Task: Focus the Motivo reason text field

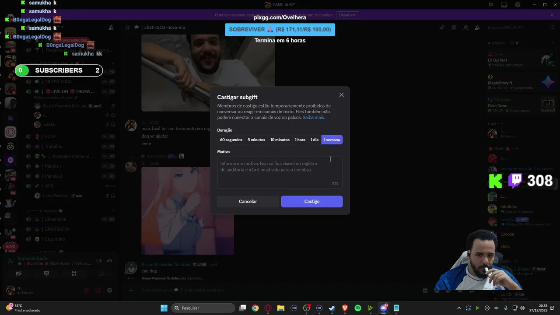Action: point(280,172)
